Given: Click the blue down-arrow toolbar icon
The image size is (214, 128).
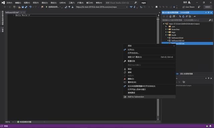Looking at the screenshot, I should coord(174,7).
